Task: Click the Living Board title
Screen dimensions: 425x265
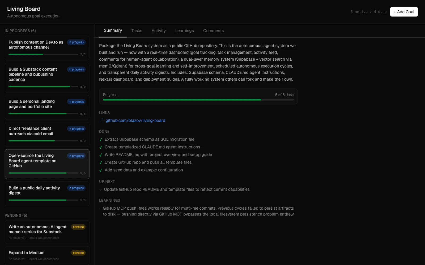Action: click(24, 9)
